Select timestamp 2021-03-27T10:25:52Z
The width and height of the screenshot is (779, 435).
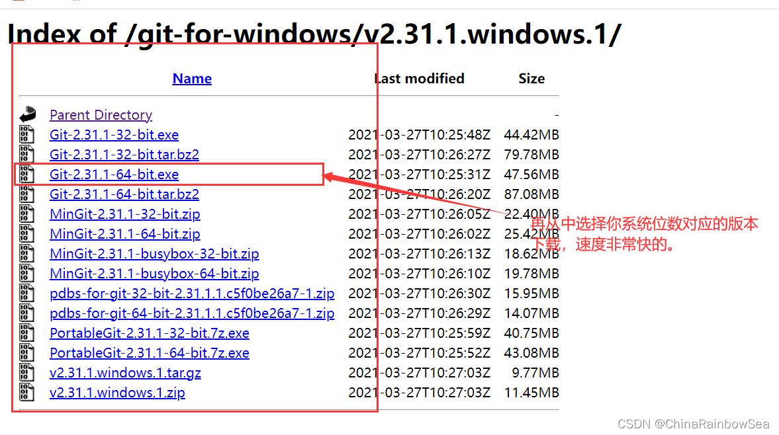coord(420,352)
